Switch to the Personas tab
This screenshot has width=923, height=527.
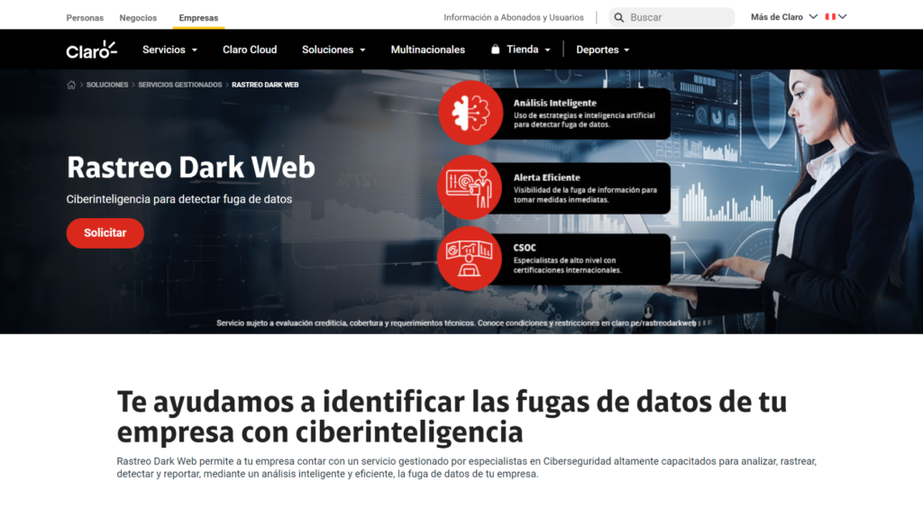coord(85,18)
